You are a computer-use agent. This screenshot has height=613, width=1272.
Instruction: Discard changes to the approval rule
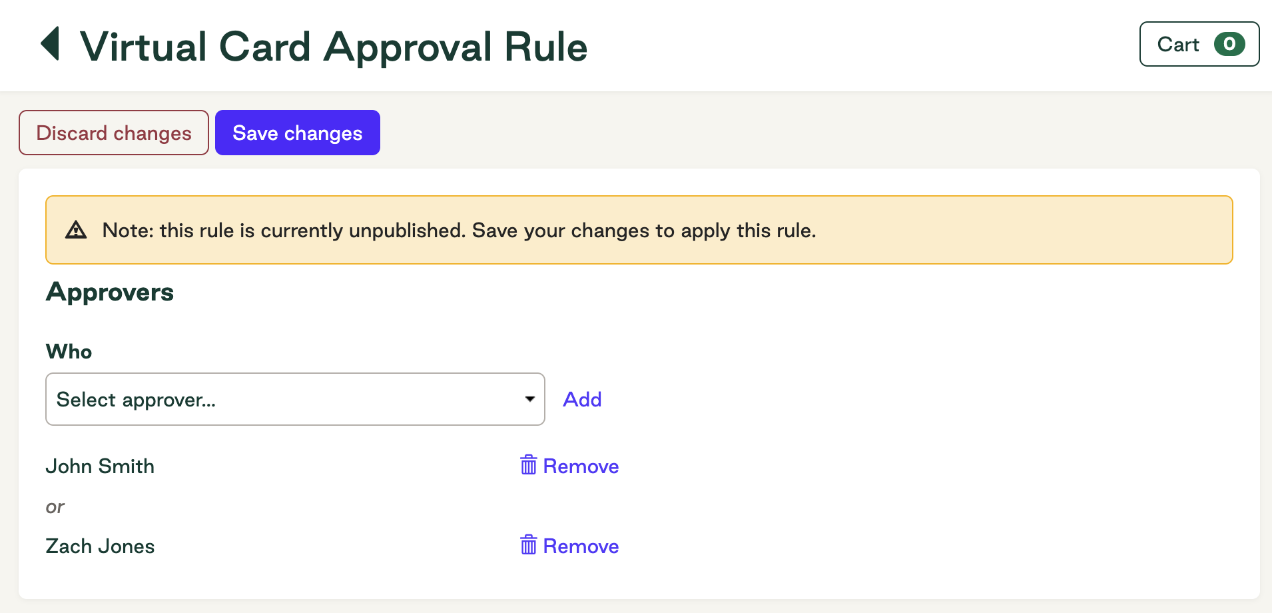click(x=114, y=133)
